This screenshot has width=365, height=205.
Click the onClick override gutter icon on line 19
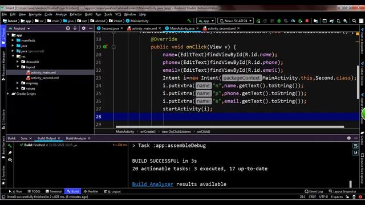[105, 47]
